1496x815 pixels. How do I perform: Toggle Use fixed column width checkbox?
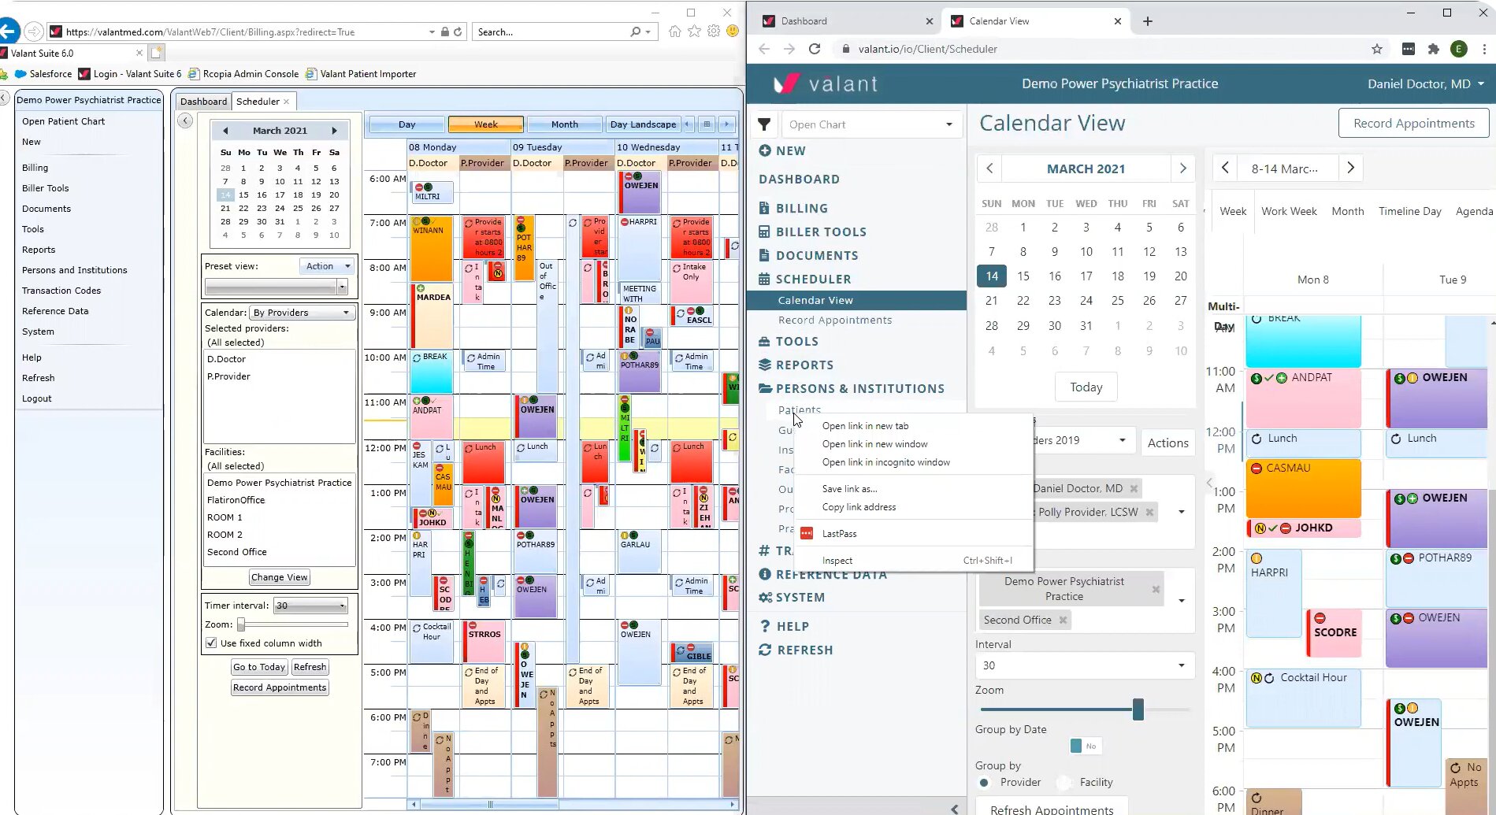tap(211, 643)
